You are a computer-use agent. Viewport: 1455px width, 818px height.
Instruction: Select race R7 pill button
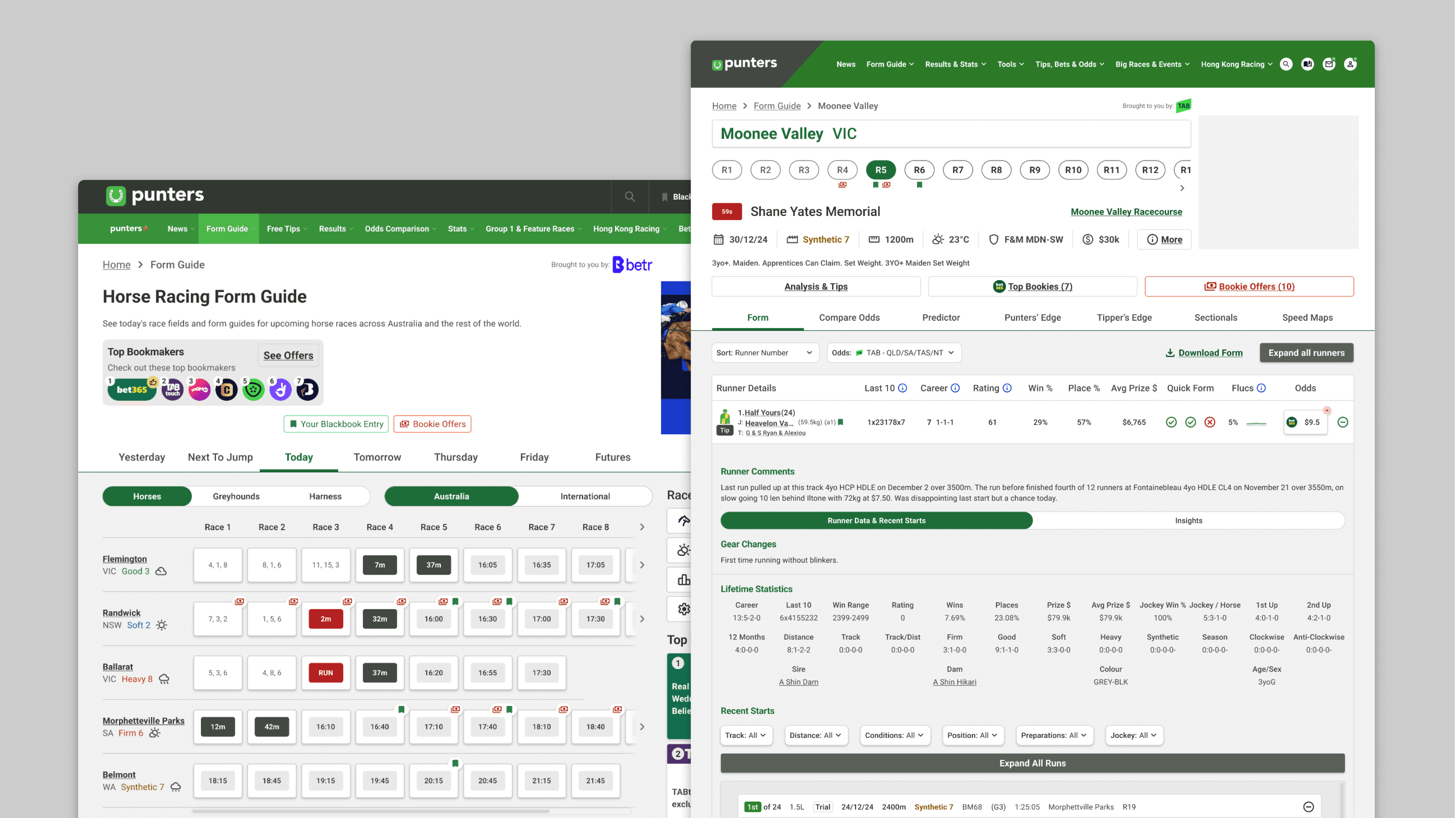pyautogui.click(x=958, y=170)
